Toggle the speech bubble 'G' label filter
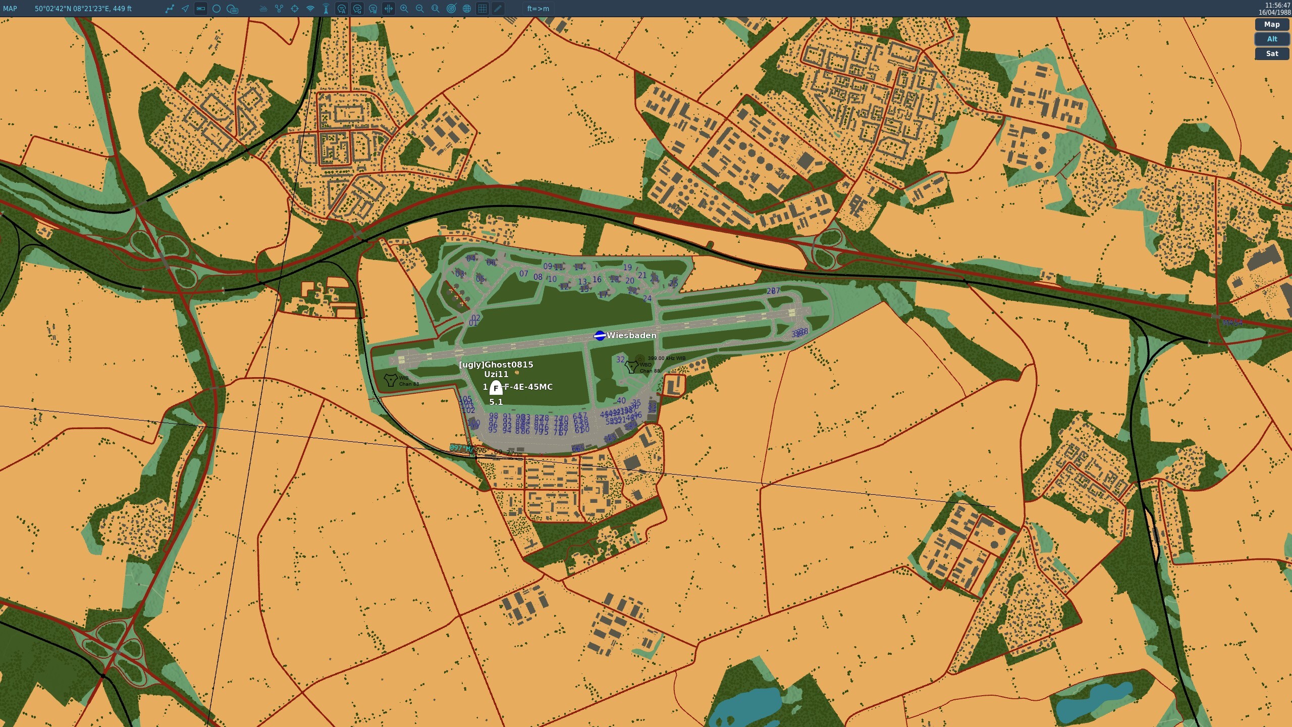The height and width of the screenshot is (727, 1292). (357, 9)
